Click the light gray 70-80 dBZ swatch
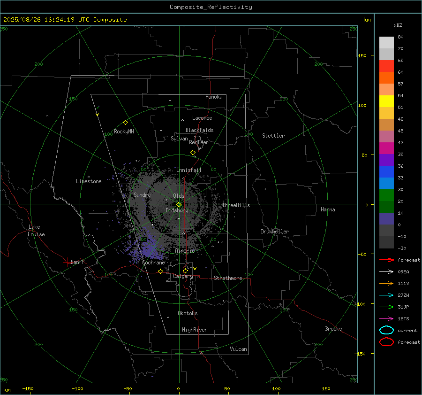Screen dimensions: 422x395 [386, 43]
